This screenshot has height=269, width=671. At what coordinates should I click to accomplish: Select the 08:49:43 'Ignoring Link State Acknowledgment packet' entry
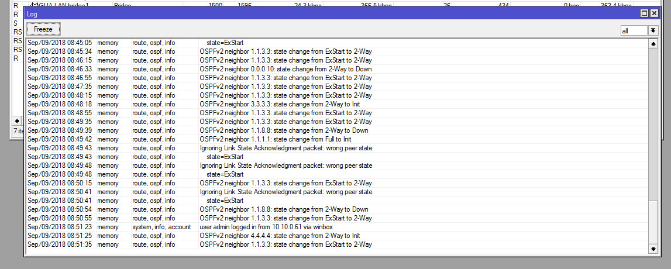[337, 148]
